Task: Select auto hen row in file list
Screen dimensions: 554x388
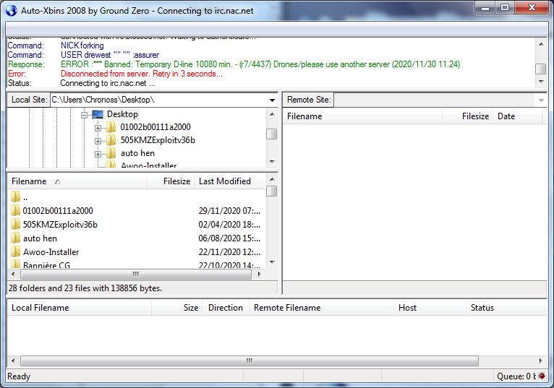Action: [x=137, y=238]
